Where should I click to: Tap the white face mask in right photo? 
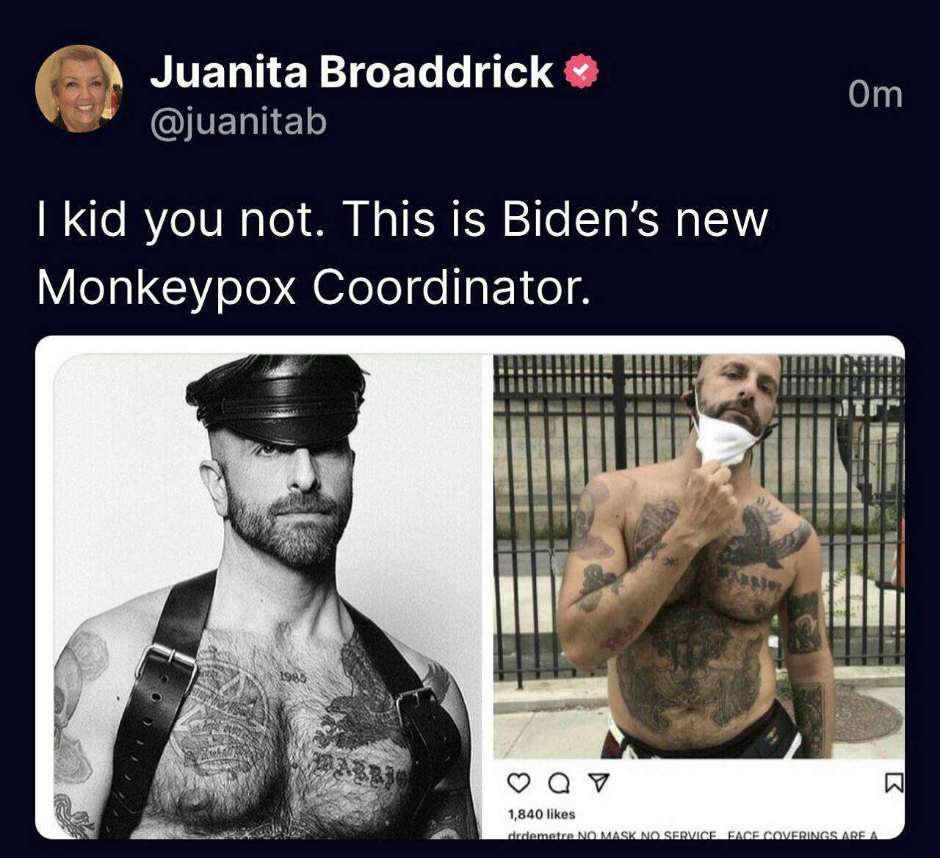[x=726, y=436]
